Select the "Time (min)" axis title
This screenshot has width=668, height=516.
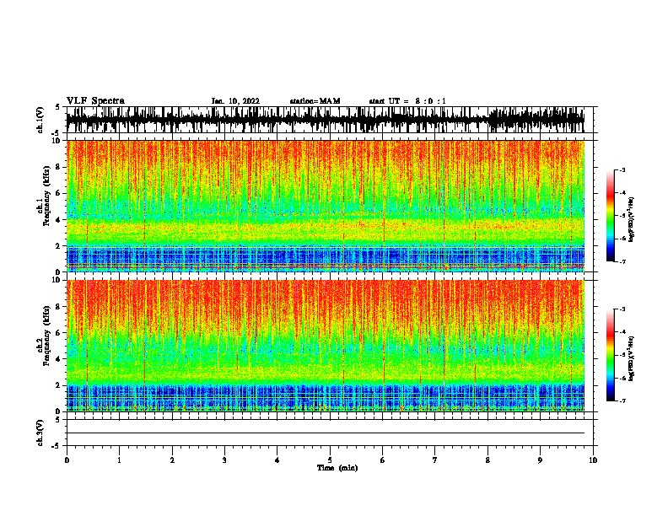337,468
